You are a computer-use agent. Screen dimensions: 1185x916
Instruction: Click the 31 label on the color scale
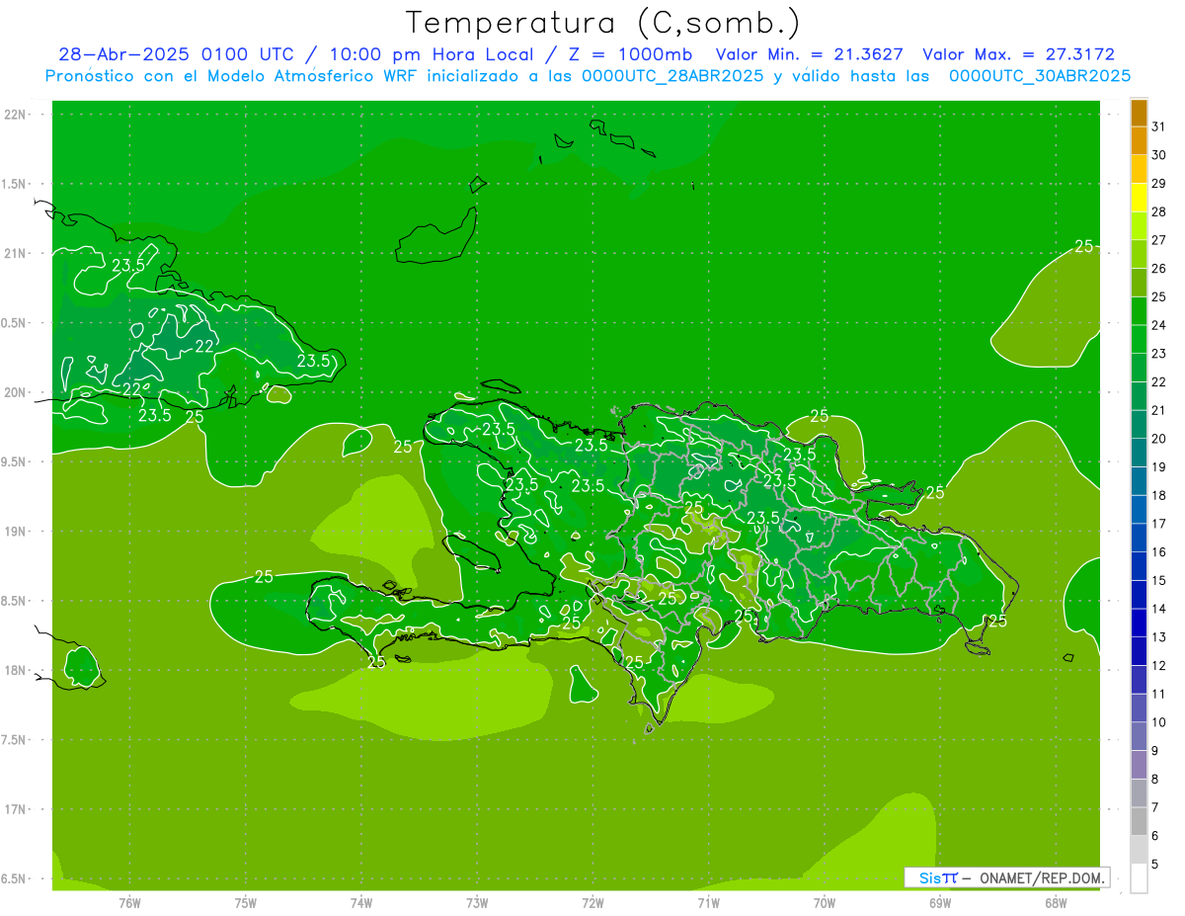[x=1159, y=126]
